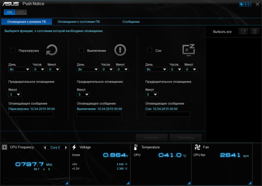Click the trash delete icon
The height and width of the screenshot is (186, 262).
(255, 31)
